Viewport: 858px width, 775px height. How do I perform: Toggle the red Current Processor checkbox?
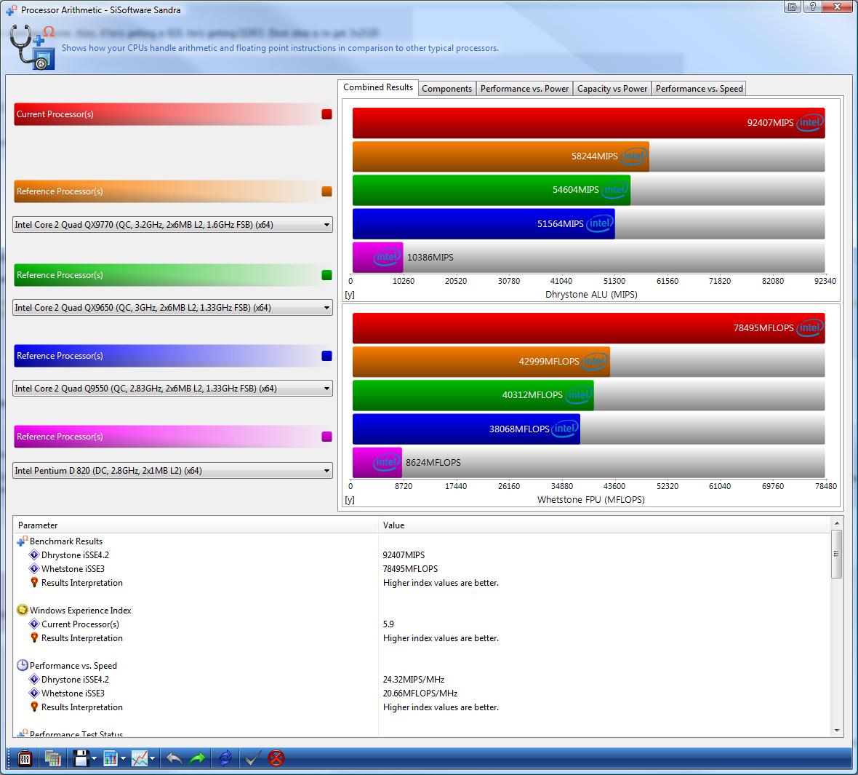[x=326, y=114]
